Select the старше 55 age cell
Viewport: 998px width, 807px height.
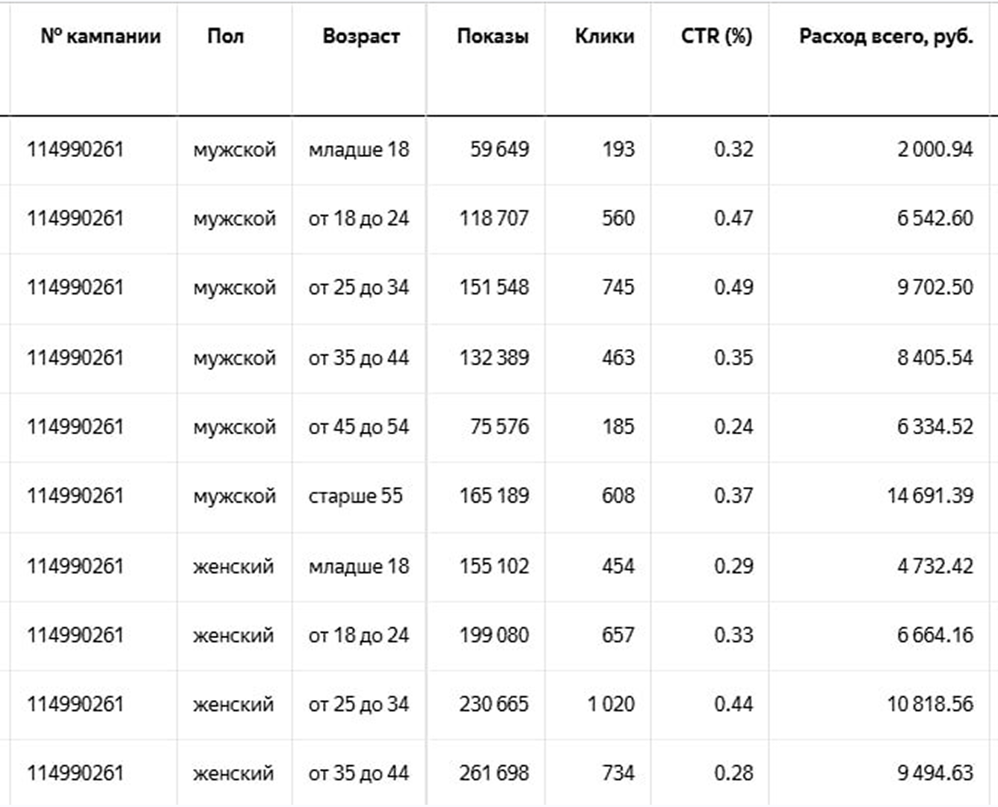tap(355, 495)
